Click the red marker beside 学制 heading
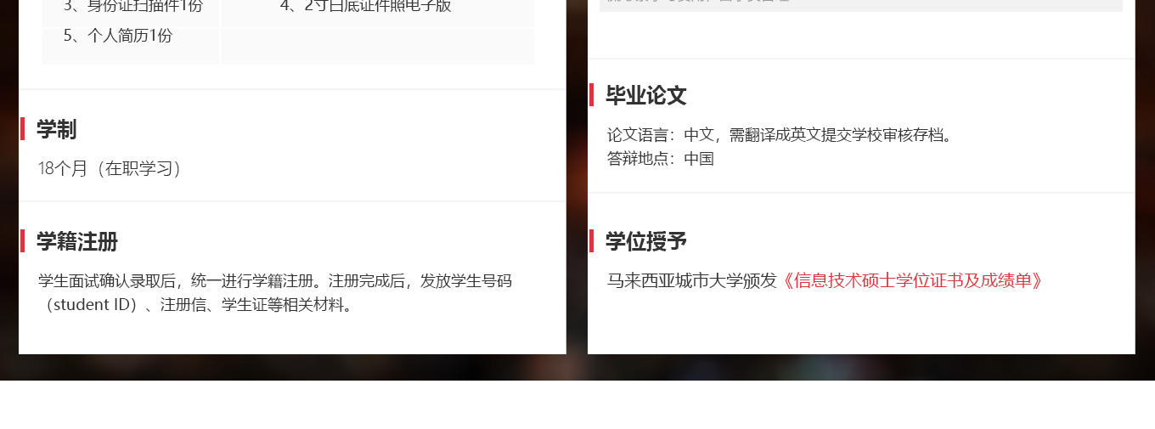Image resolution: width=1155 pixels, height=429 pixels. click(x=22, y=129)
